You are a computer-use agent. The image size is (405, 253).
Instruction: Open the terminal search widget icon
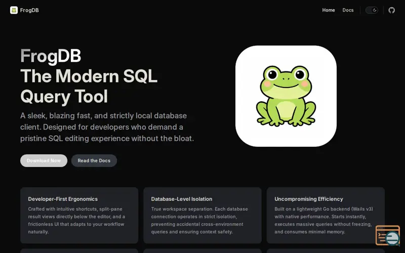(x=388, y=235)
